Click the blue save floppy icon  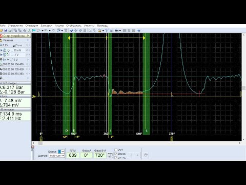coord(6,30)
